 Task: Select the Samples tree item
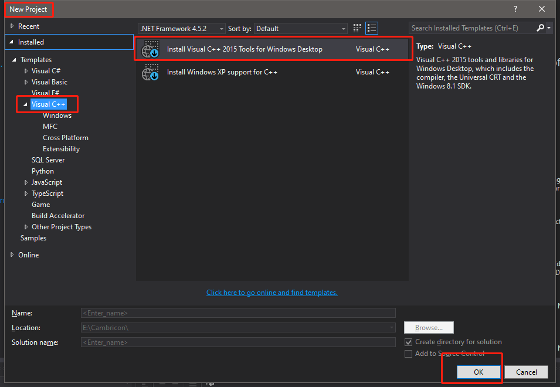33,238
